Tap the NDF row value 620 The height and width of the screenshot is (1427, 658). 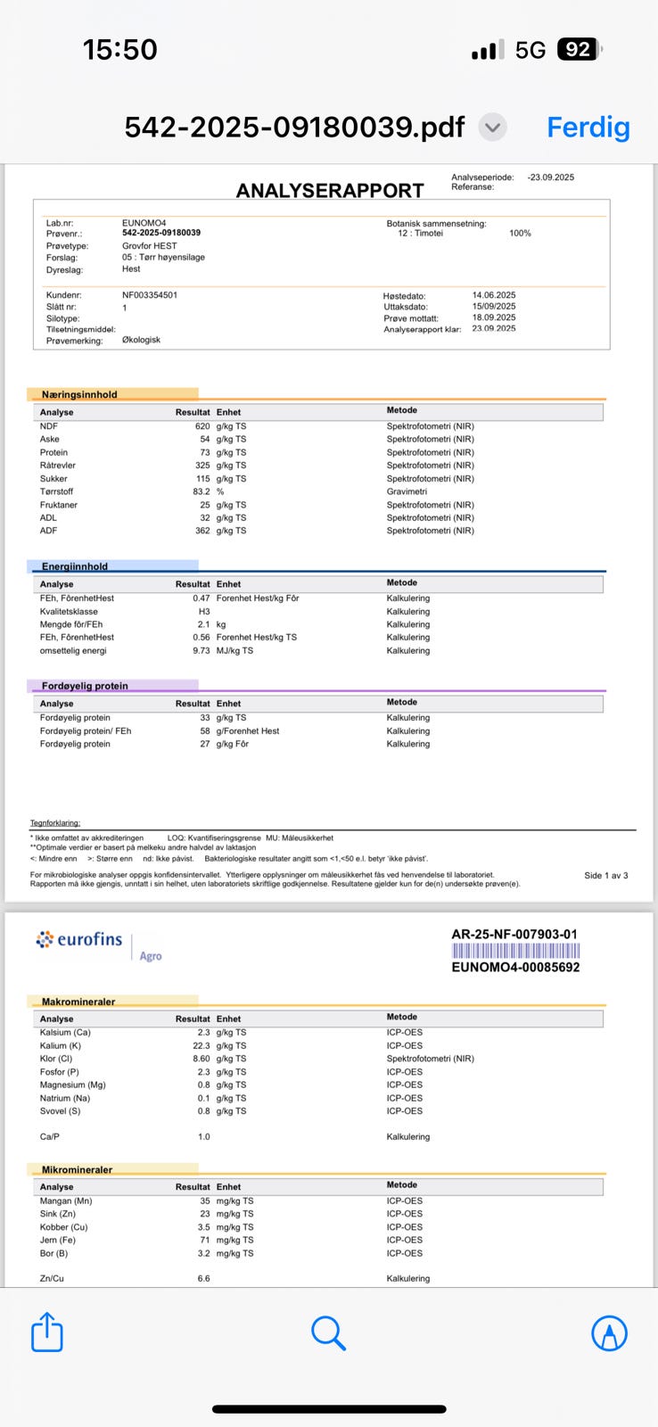pos(202,426)
